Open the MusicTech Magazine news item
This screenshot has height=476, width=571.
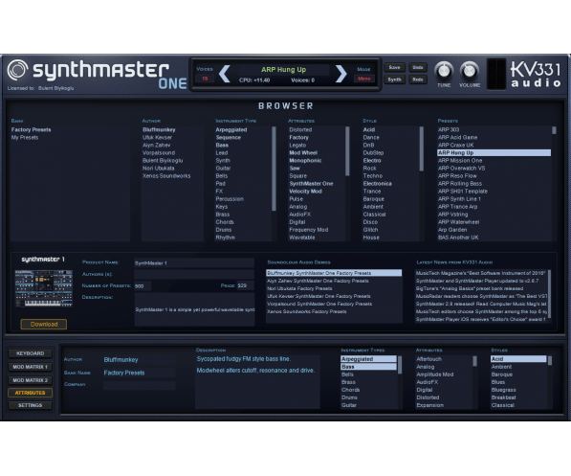click(x=481, y=273)
